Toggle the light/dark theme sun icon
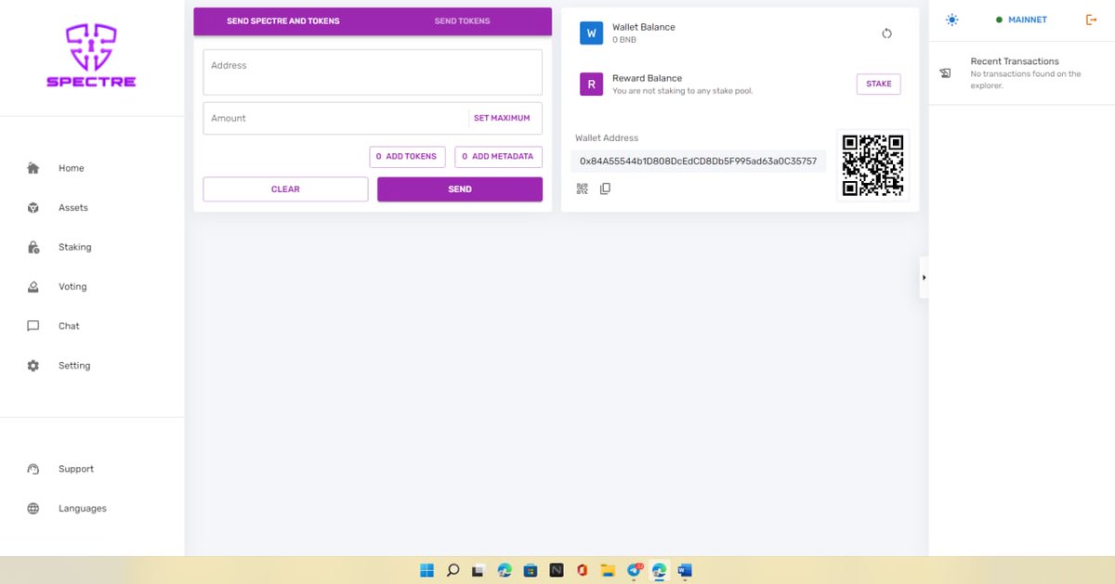The width and height of the screenshot is (1115, 584). click(x=951, y=19)
